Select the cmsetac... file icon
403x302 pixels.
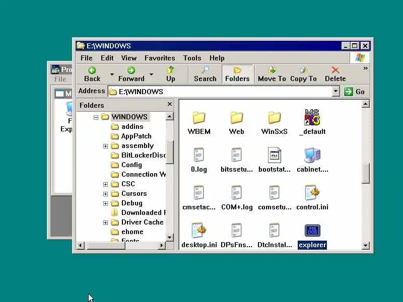click(x=198, y=193)
